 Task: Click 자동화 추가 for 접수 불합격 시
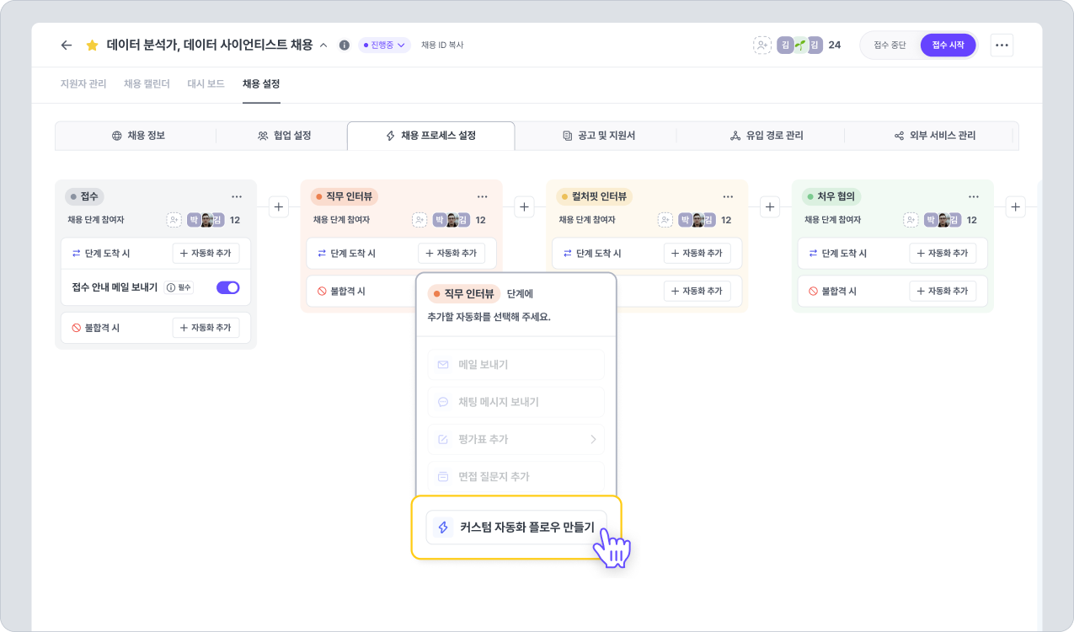click(206, 328)
